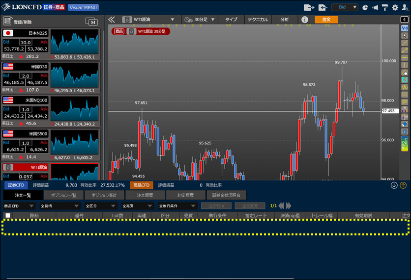Click the megaphone announcements icon
Screen dimensions: 411x280
pos(375,7)
